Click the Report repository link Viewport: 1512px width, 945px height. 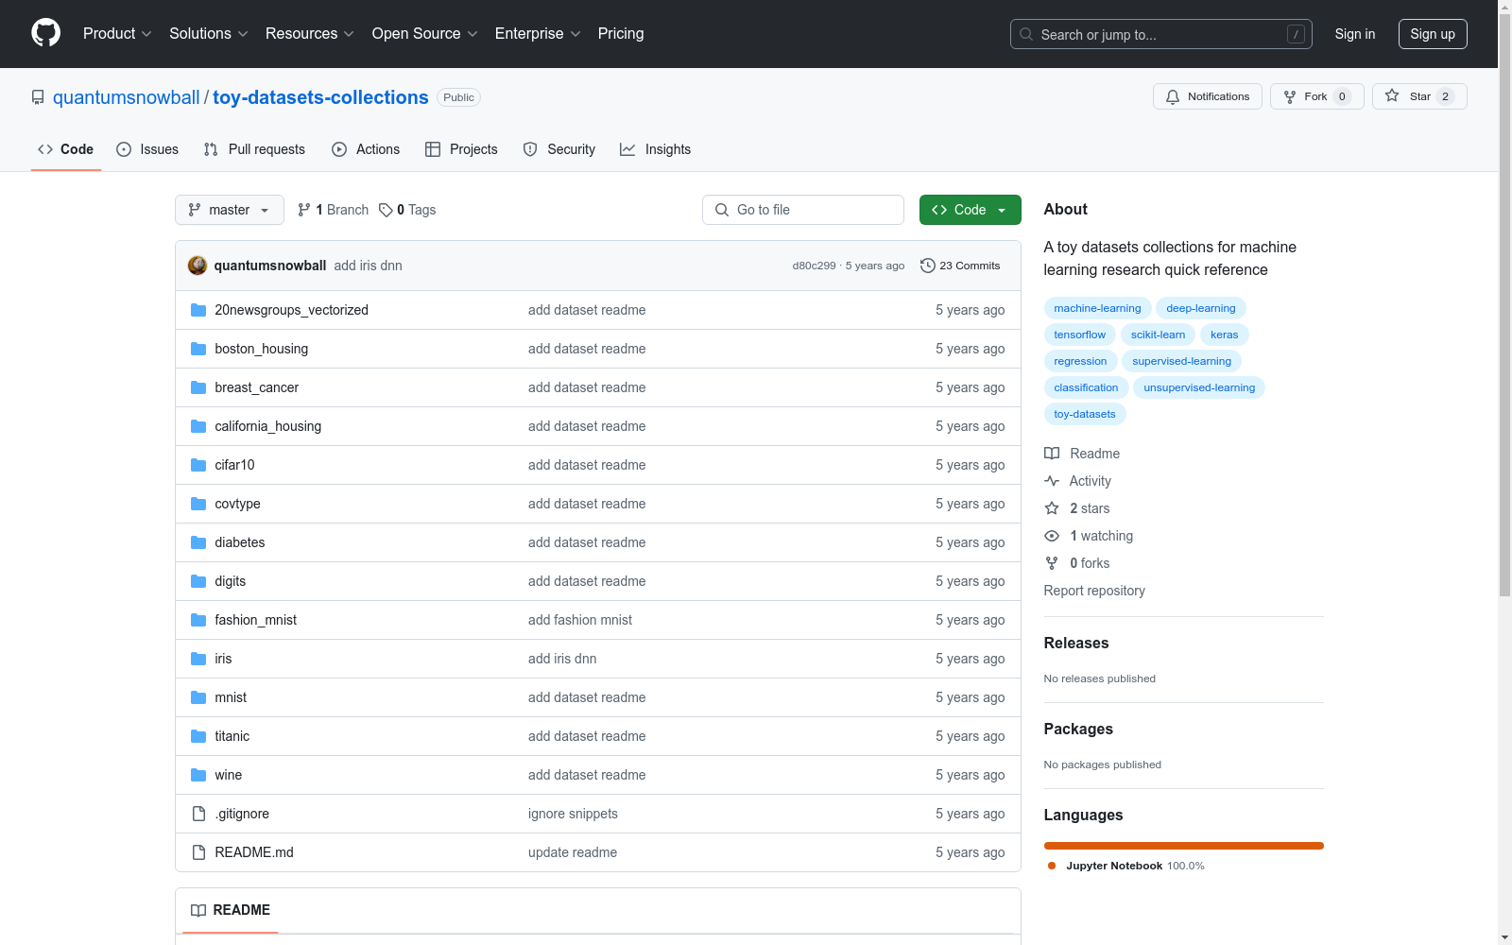tap(1094, 591)
